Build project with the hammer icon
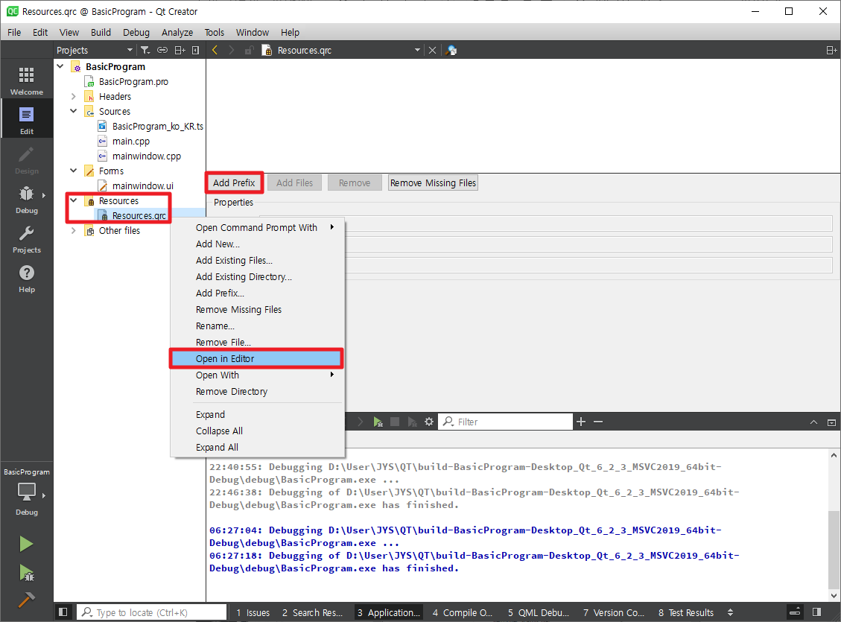 (26, 600)
